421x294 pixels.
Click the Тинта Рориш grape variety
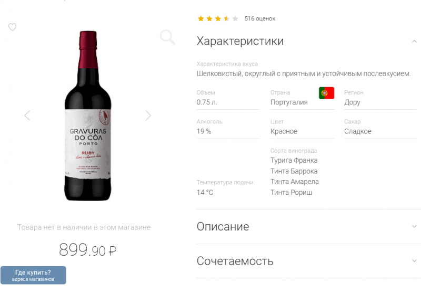[291, 193]
